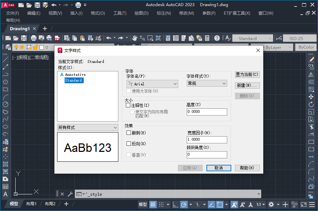This screenshot has height=211, width=318.
Task: Click the 高度(T) input field
Action: click(206, 112)
